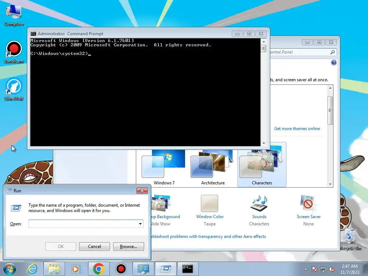368x276 pixels.
Task: Click Cancel in the Run dialog
Action: pyautogui.click(x=95, y=247)
